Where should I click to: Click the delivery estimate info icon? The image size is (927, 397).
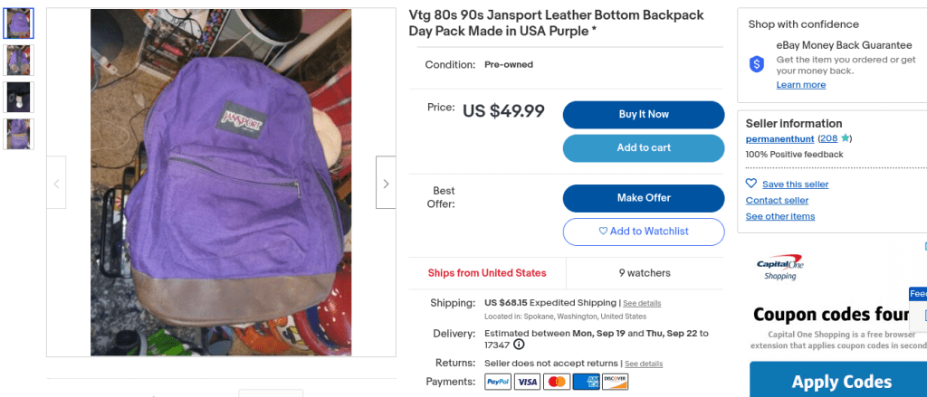tap(519, 345)
